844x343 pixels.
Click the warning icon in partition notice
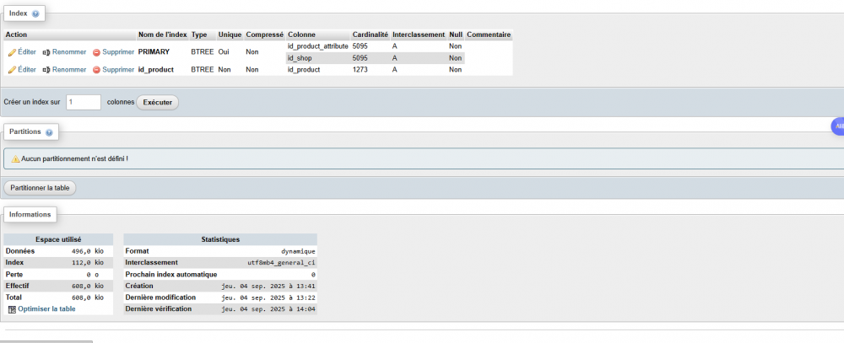tap(15, 159)
